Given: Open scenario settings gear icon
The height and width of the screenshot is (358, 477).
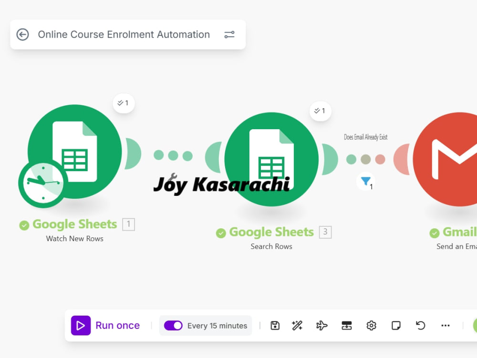Looking at the screenshot, I should 371,326.
